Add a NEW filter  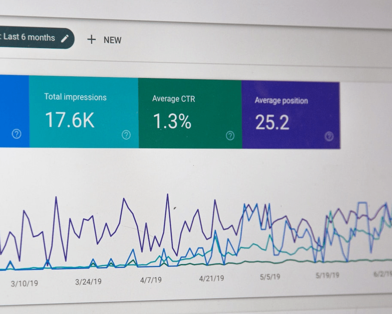pos(104,40)
